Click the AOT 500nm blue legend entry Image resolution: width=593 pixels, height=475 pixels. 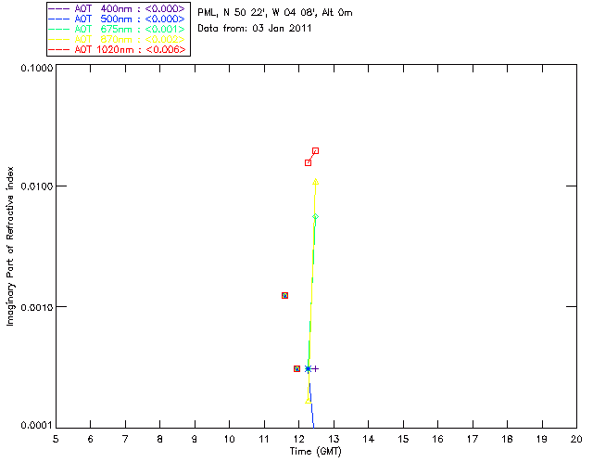tap(118, 19)
